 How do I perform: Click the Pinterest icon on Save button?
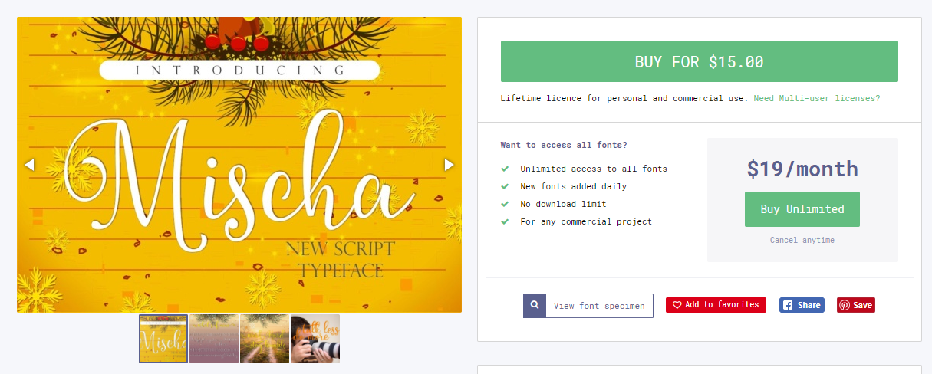tap(845, 305)
